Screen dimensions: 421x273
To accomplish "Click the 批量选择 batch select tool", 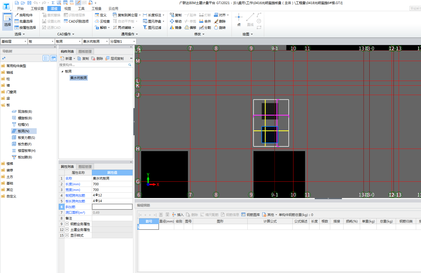I will [x=24, y=21].
